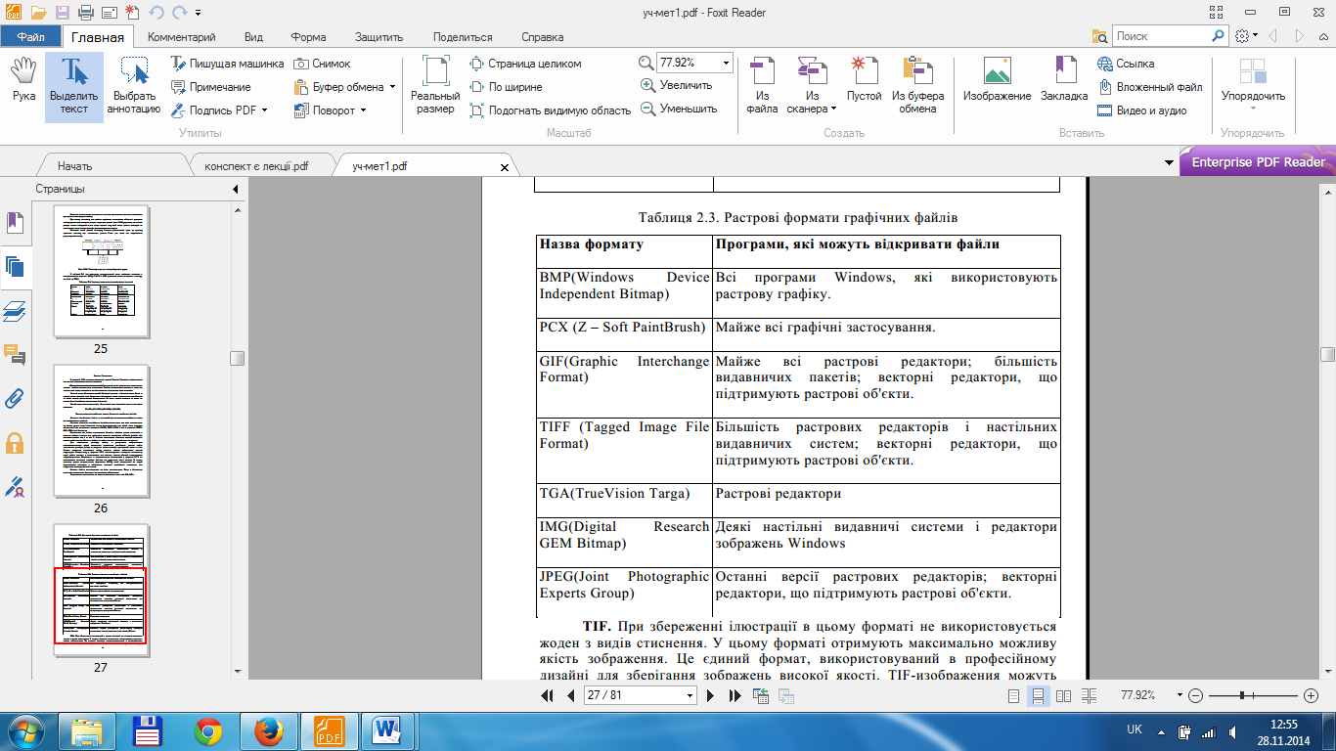Save document with quick-access floppy icon
The image size is (1336, 751).
point(63,13)
